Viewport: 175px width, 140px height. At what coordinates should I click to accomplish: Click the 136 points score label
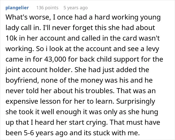47,8
